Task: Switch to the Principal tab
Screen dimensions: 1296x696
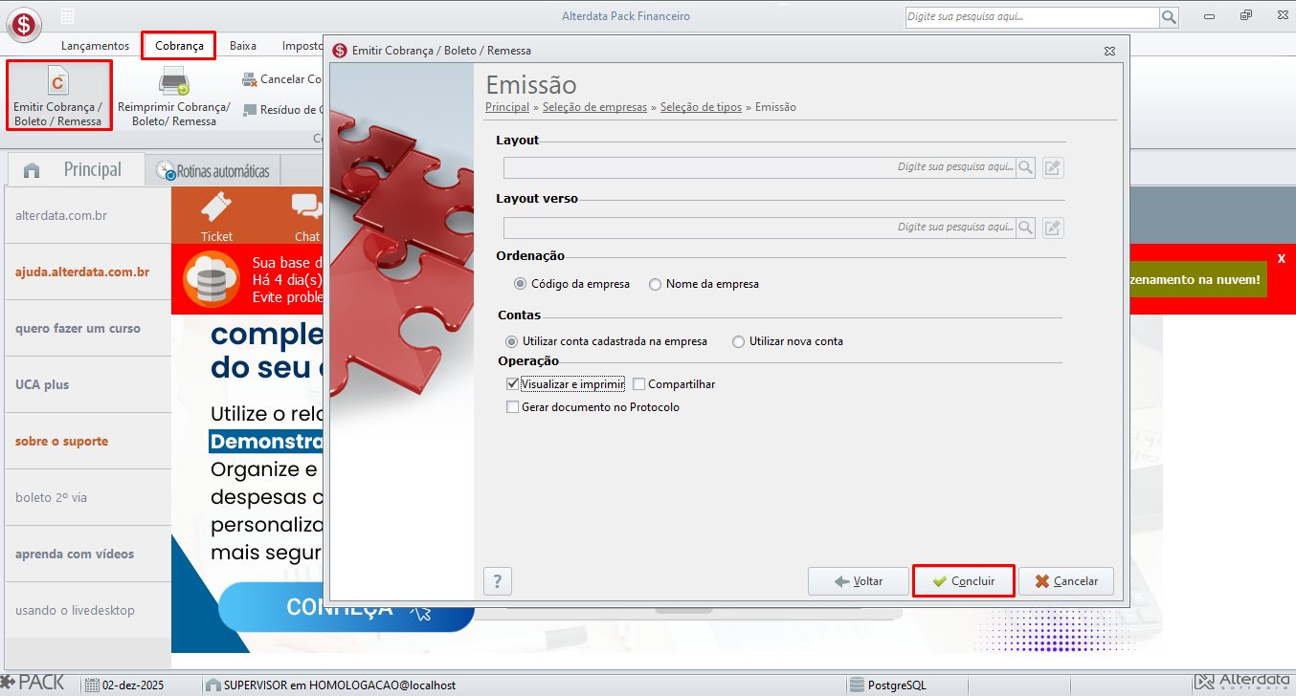Action: click(x=75, y=170)
